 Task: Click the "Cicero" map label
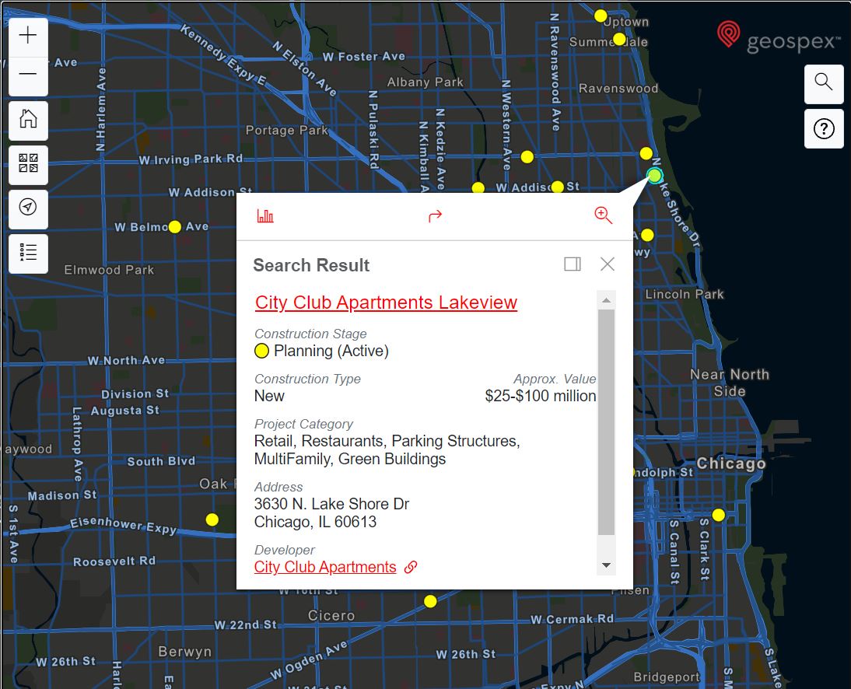coord(331,615)
